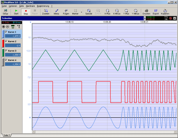Screen dimensions: 178x138
Task: Click the horizontal chart scrollbar track
Action: (104, 132)
